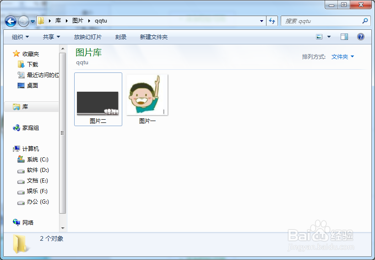Start 放映幻灯片 slideshow
Image resolution: width=375 pixels, height=260 pixels.
(88, 37)
